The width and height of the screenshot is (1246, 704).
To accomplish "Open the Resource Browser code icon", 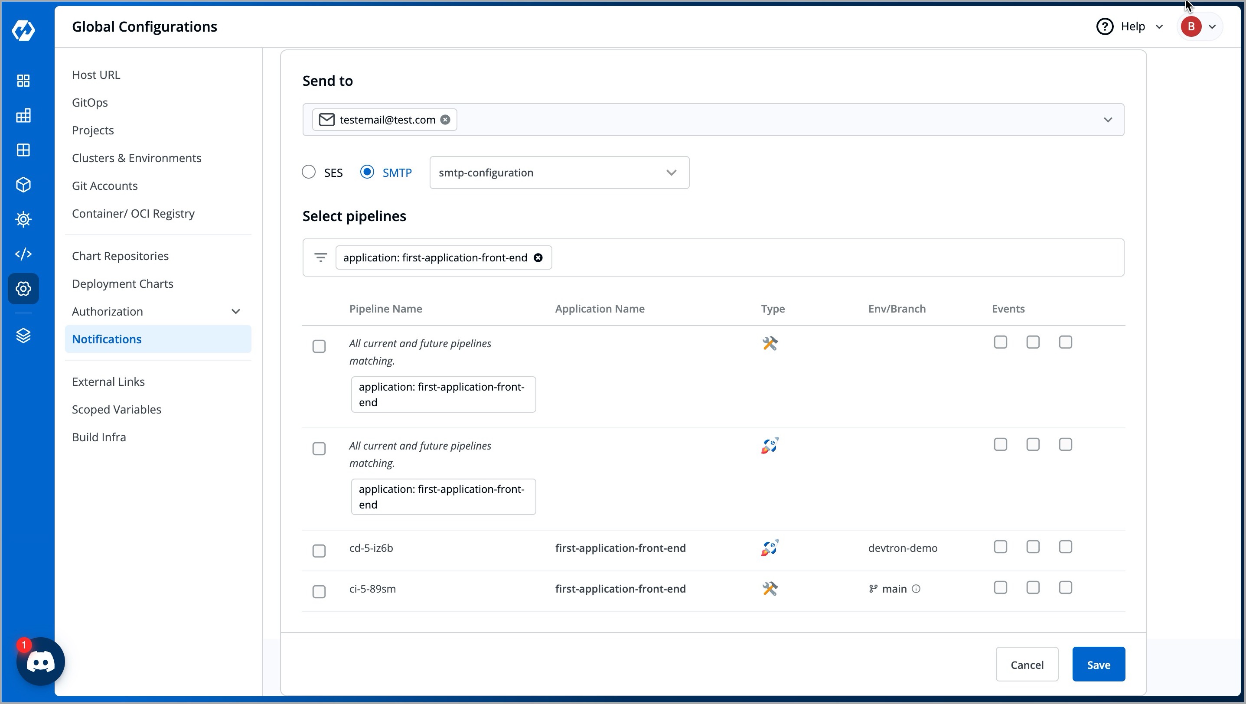I will (x=23, y=253).
